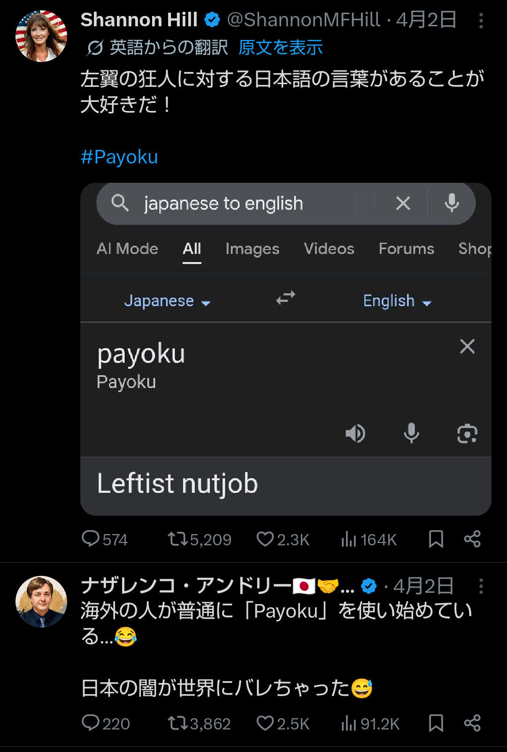Viewport: 507px width, 752px height.
Task: Open more options on Shannon Hill's tweet
Action: [x=481, y=21]
